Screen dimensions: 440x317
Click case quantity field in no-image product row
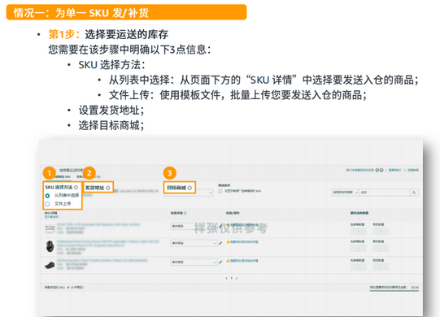click(x=359, y=231)
